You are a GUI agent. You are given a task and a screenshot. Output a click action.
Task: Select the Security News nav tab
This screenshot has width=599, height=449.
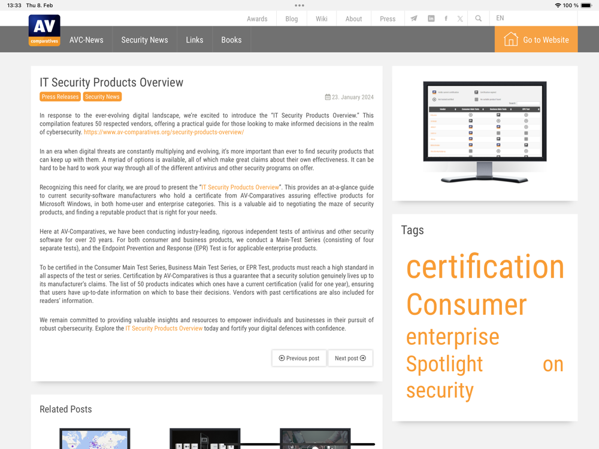pos(144,40)
